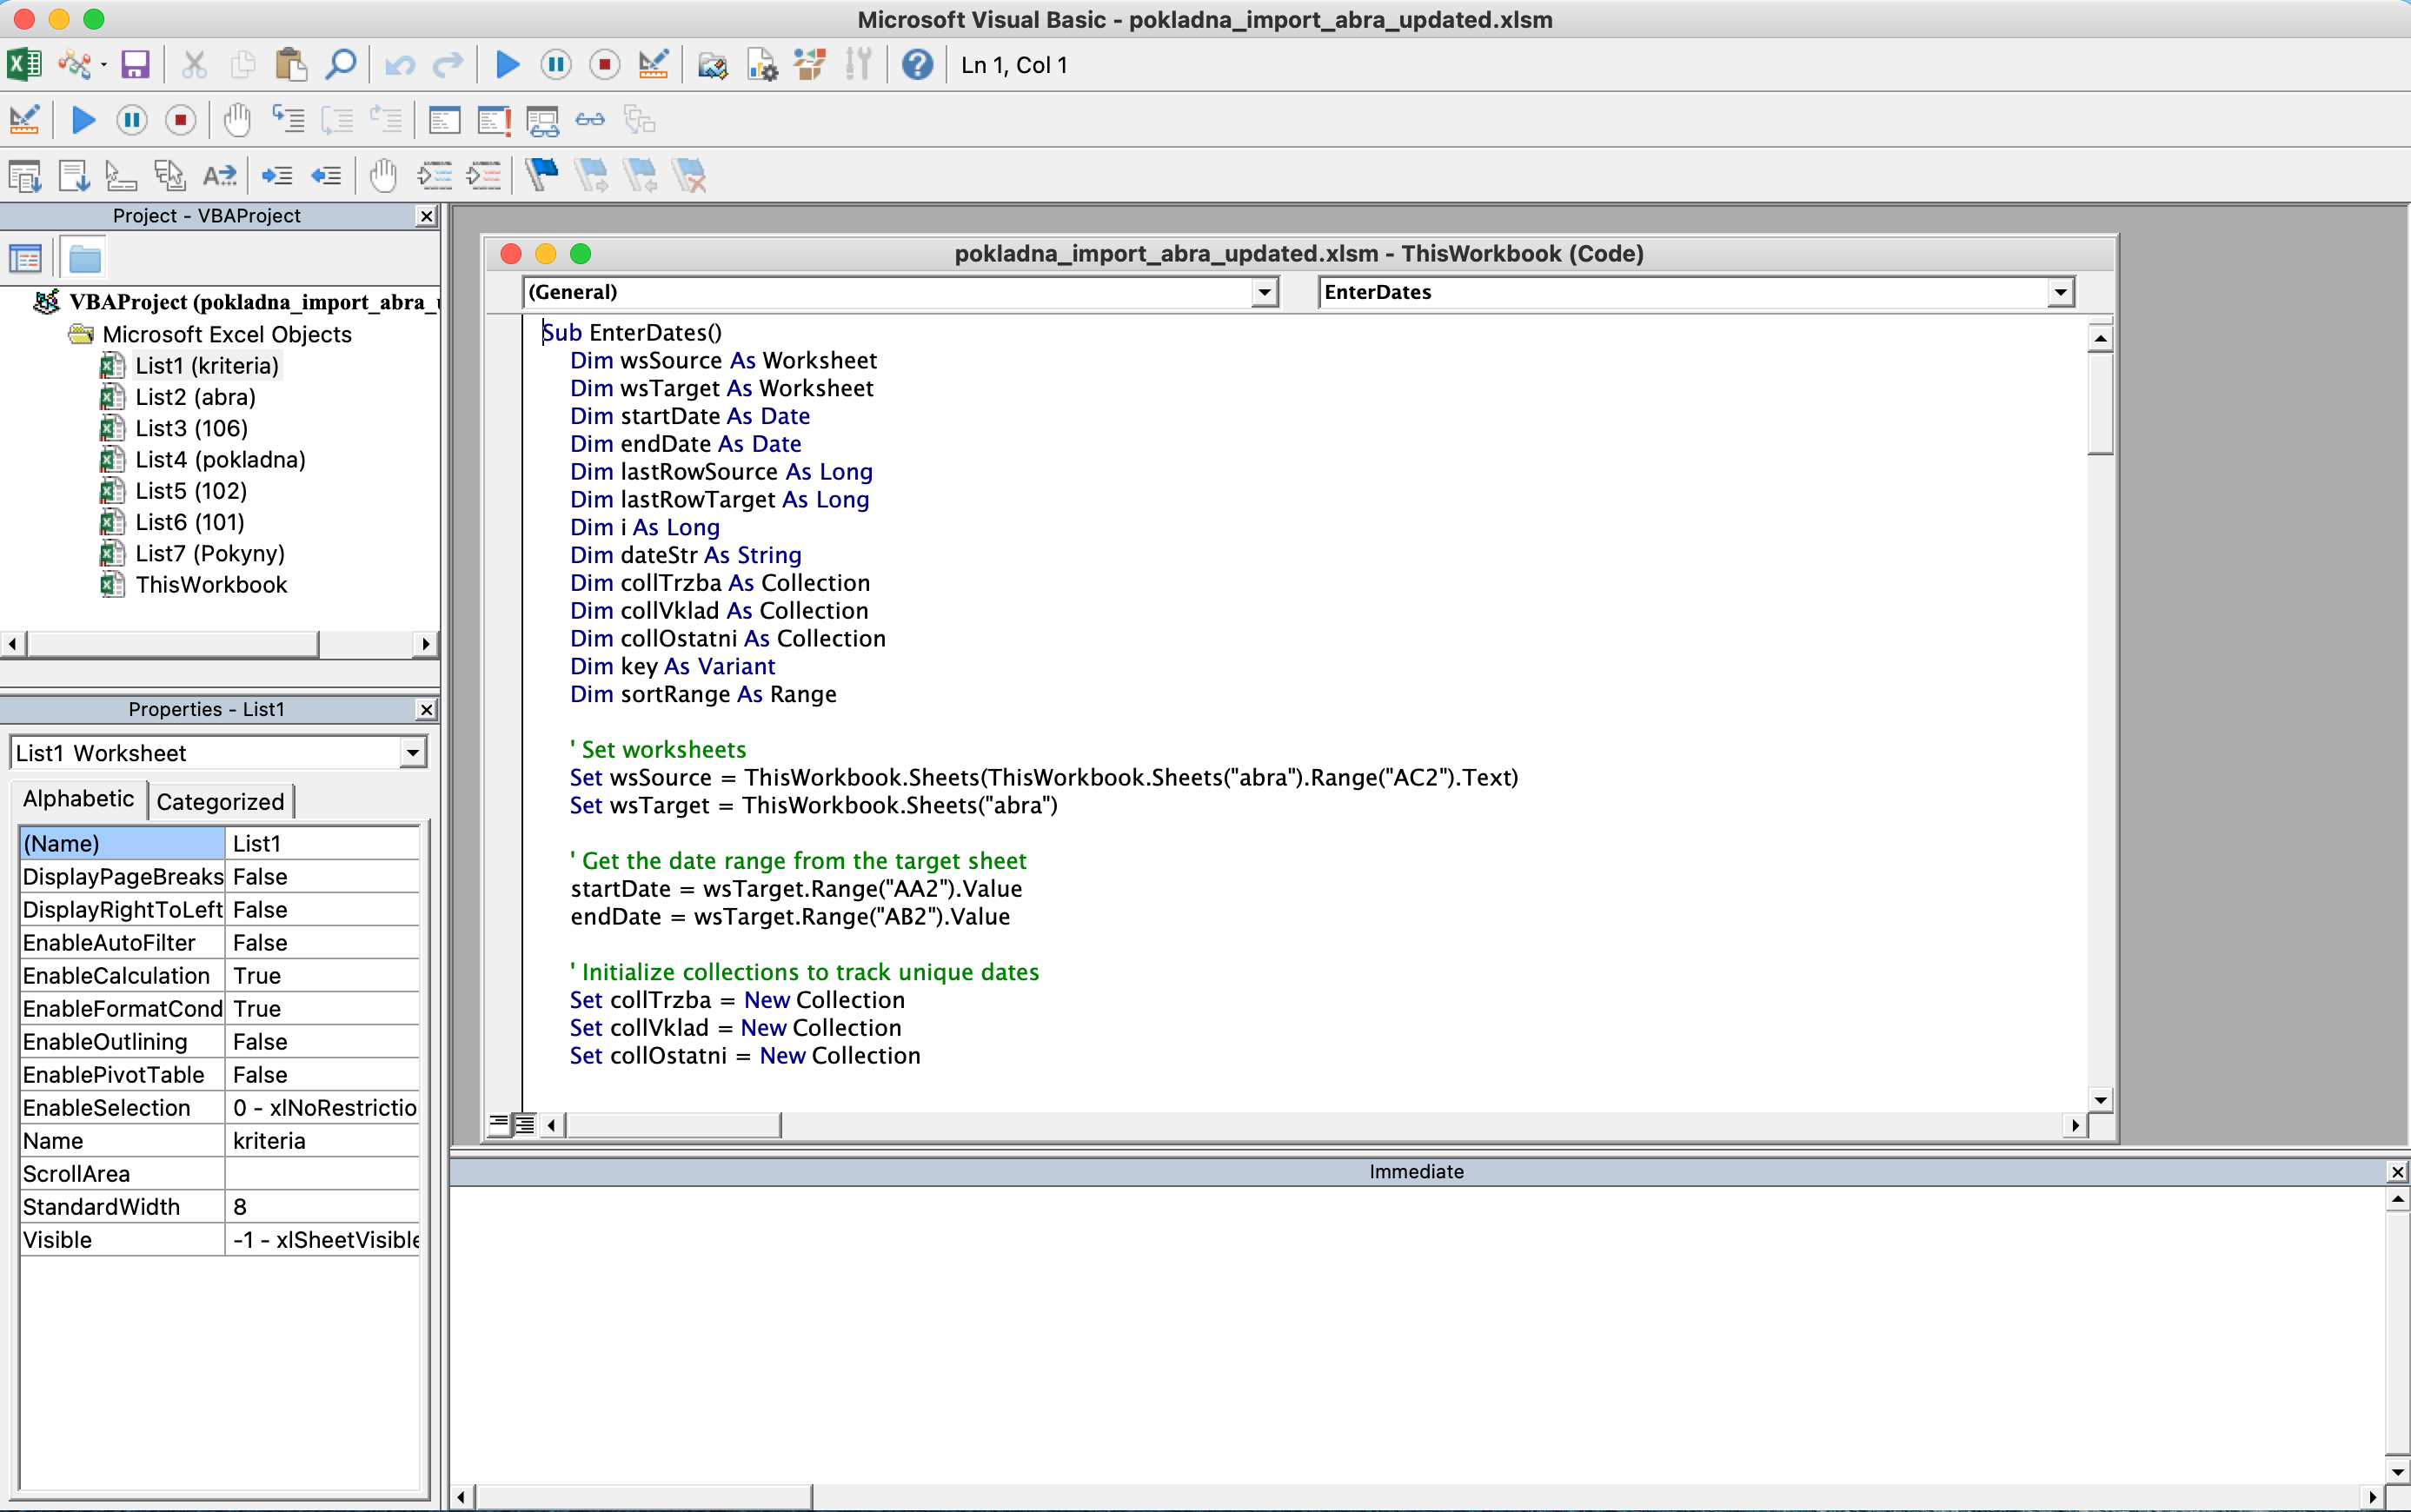Click the Indent icon in edit toolbar
Viewport: 2411px width, 1512px height.
pos(277,176)
